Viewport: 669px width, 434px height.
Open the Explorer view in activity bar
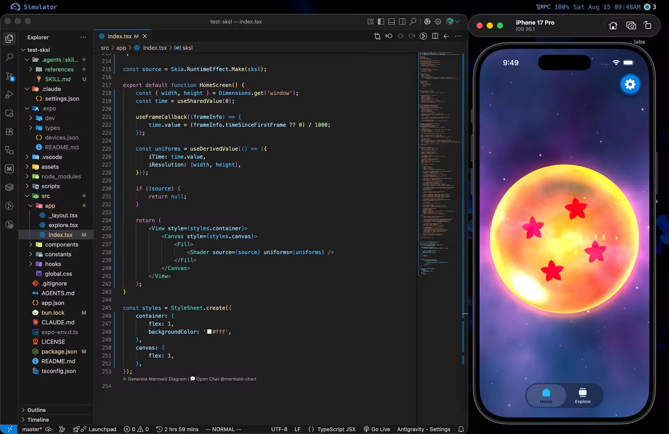click(x=10, y=38)
